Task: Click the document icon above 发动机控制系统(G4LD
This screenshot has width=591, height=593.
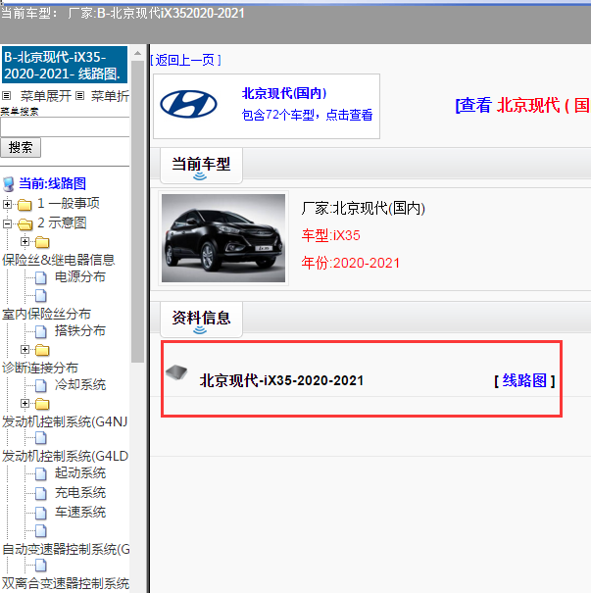Action: pos(41,438)
